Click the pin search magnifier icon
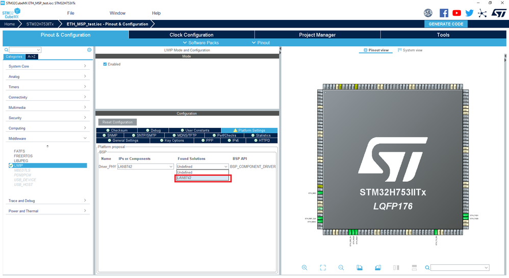Viewport: 509px width, 278px height. [427, 268]
